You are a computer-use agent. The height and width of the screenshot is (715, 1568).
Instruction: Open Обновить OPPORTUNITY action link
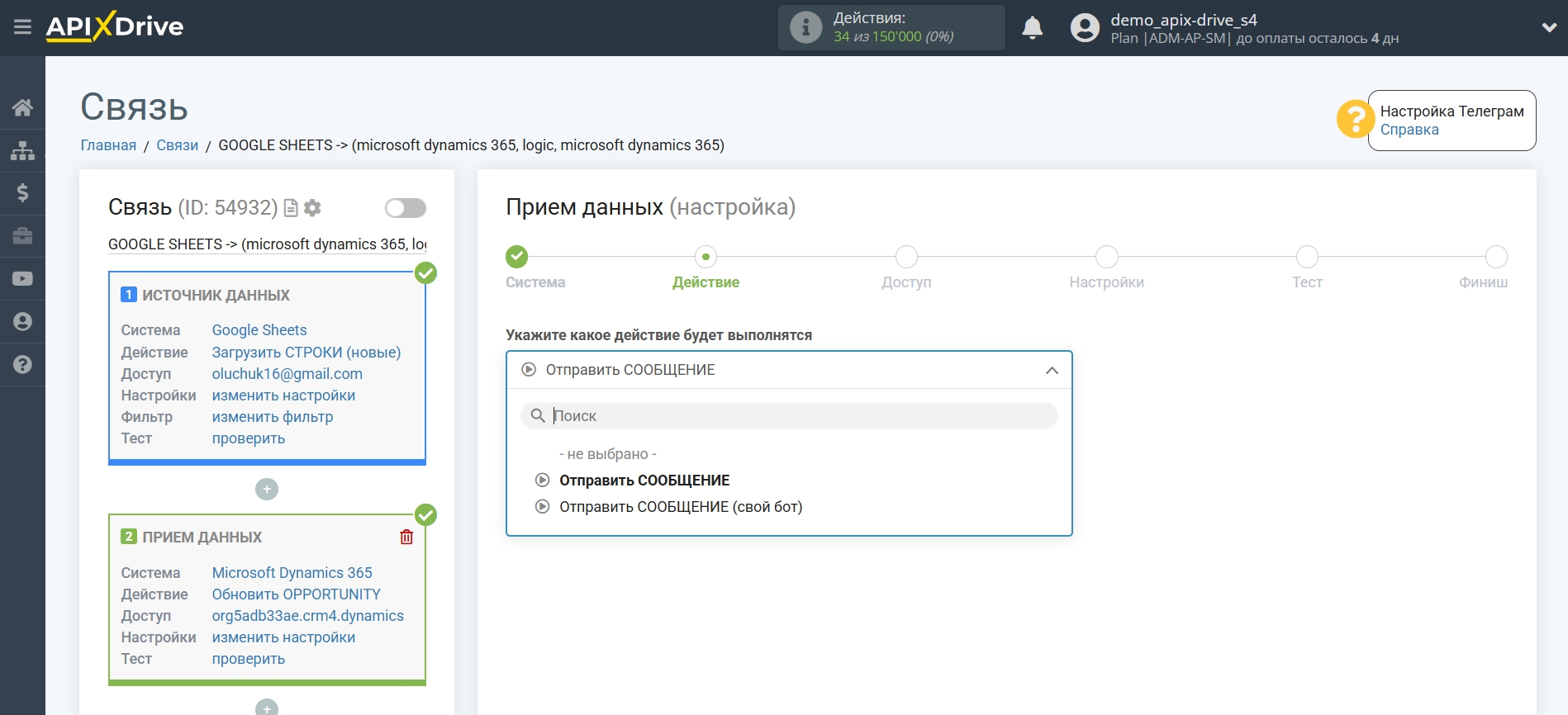pyautogui.click(x=297, y=594)
